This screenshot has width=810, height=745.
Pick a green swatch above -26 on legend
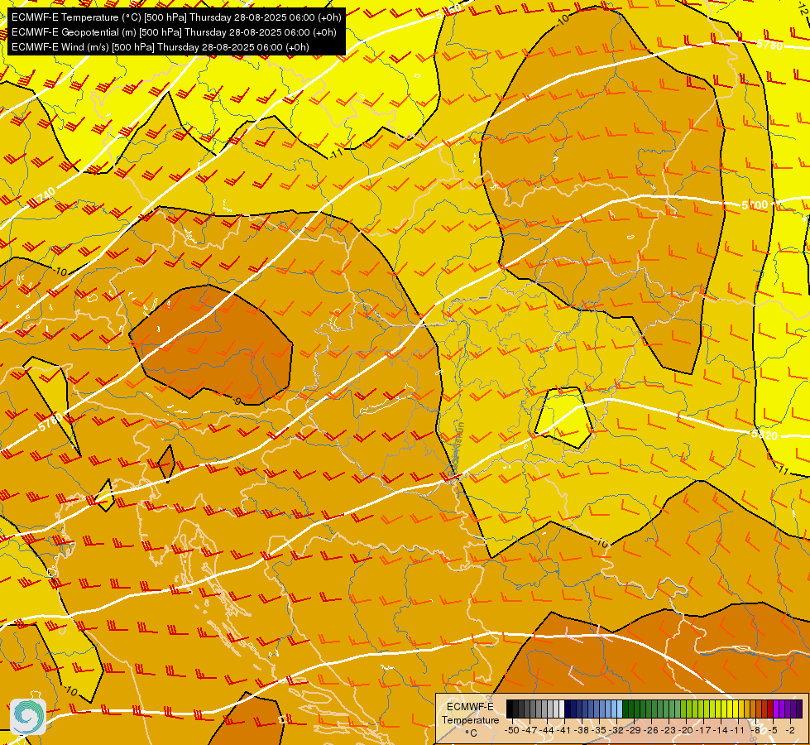tap(654, 709)
